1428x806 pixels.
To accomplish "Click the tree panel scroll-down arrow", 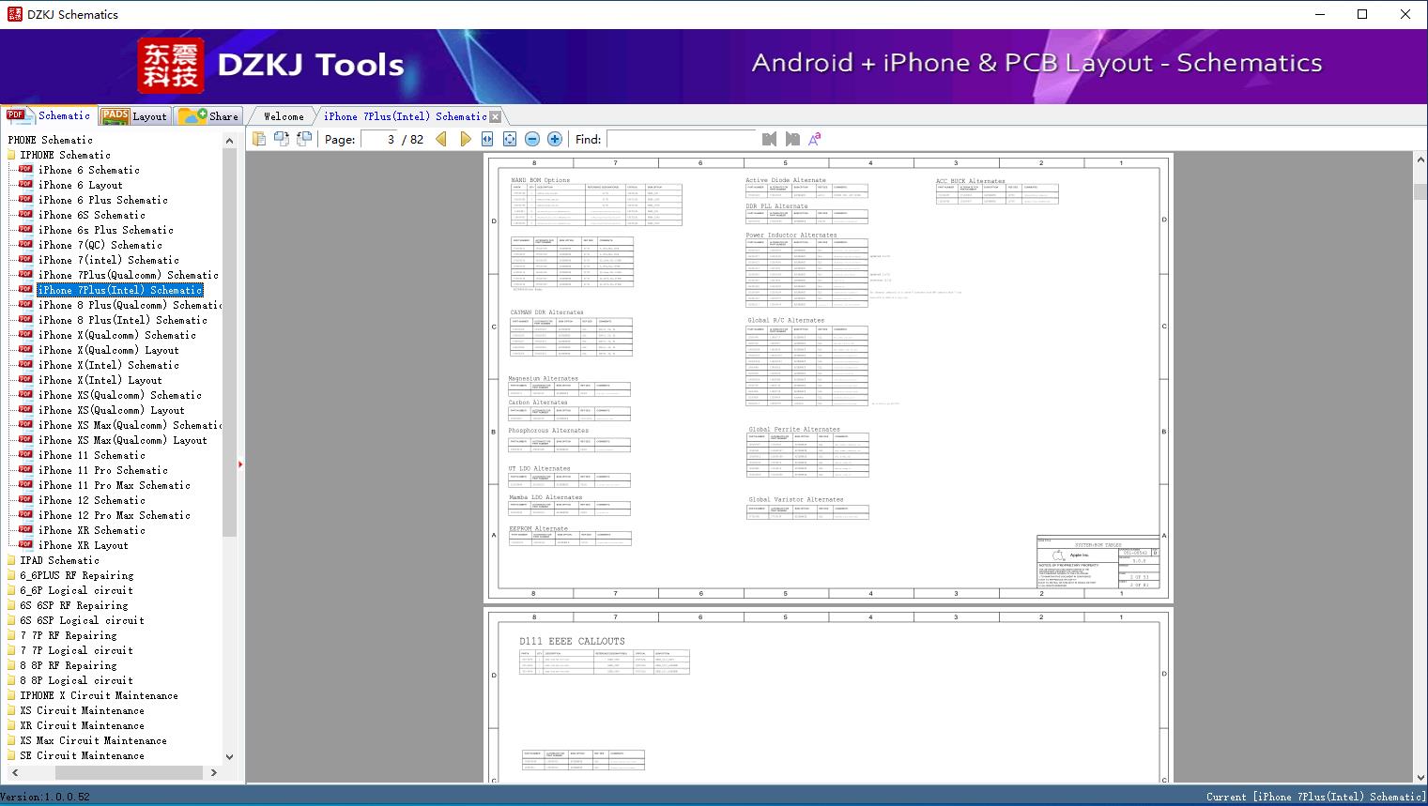I will click(229, 756).
